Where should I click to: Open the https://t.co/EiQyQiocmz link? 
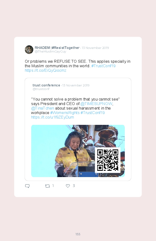pos(46,71)
